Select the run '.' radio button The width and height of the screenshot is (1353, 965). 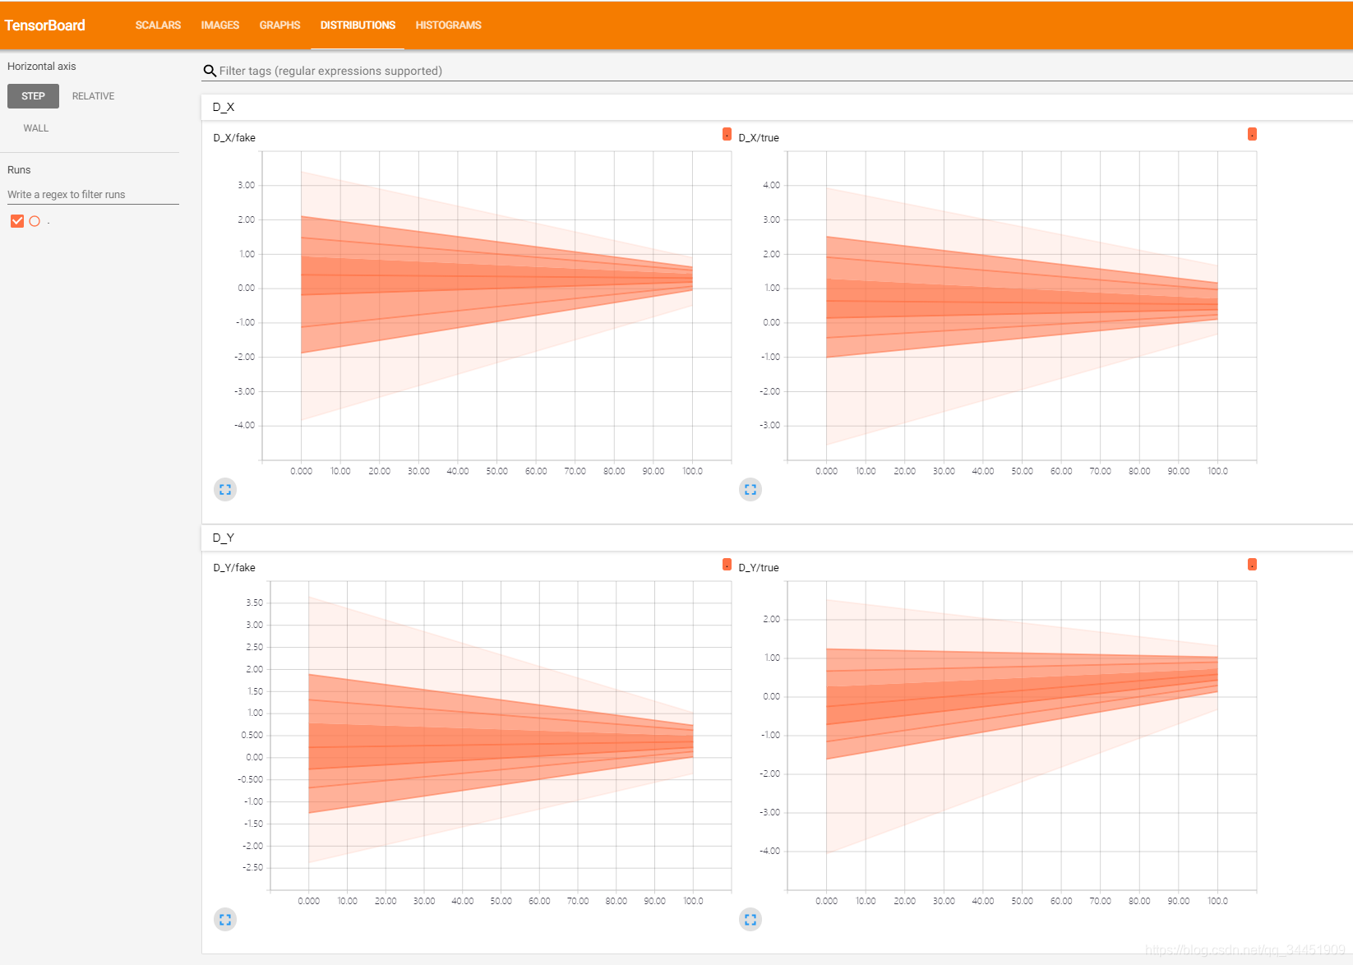tap(35, 221)
